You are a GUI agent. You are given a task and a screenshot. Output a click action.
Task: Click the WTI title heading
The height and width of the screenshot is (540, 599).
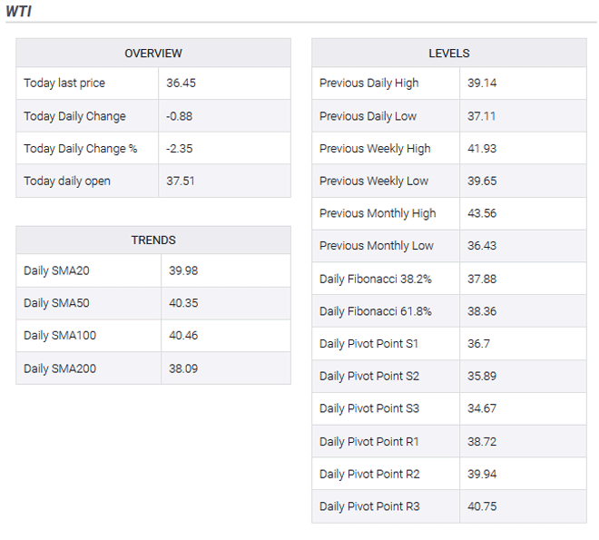21,11
